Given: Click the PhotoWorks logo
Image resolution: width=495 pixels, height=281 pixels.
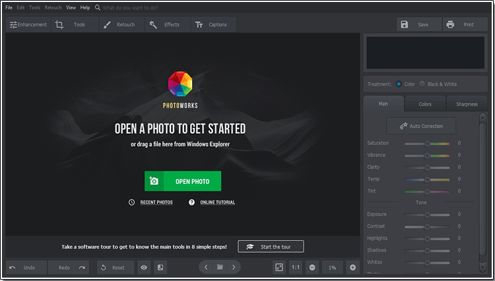Looking at the screenshot, I should click(180, 84).
